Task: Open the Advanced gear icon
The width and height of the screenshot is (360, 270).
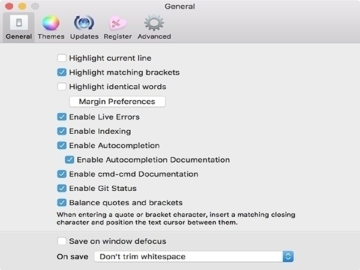Action: [x=154, y=23]
